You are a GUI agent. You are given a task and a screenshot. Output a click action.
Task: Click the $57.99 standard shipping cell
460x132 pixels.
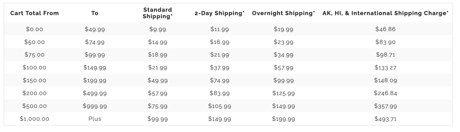click(x=158, y=93)
